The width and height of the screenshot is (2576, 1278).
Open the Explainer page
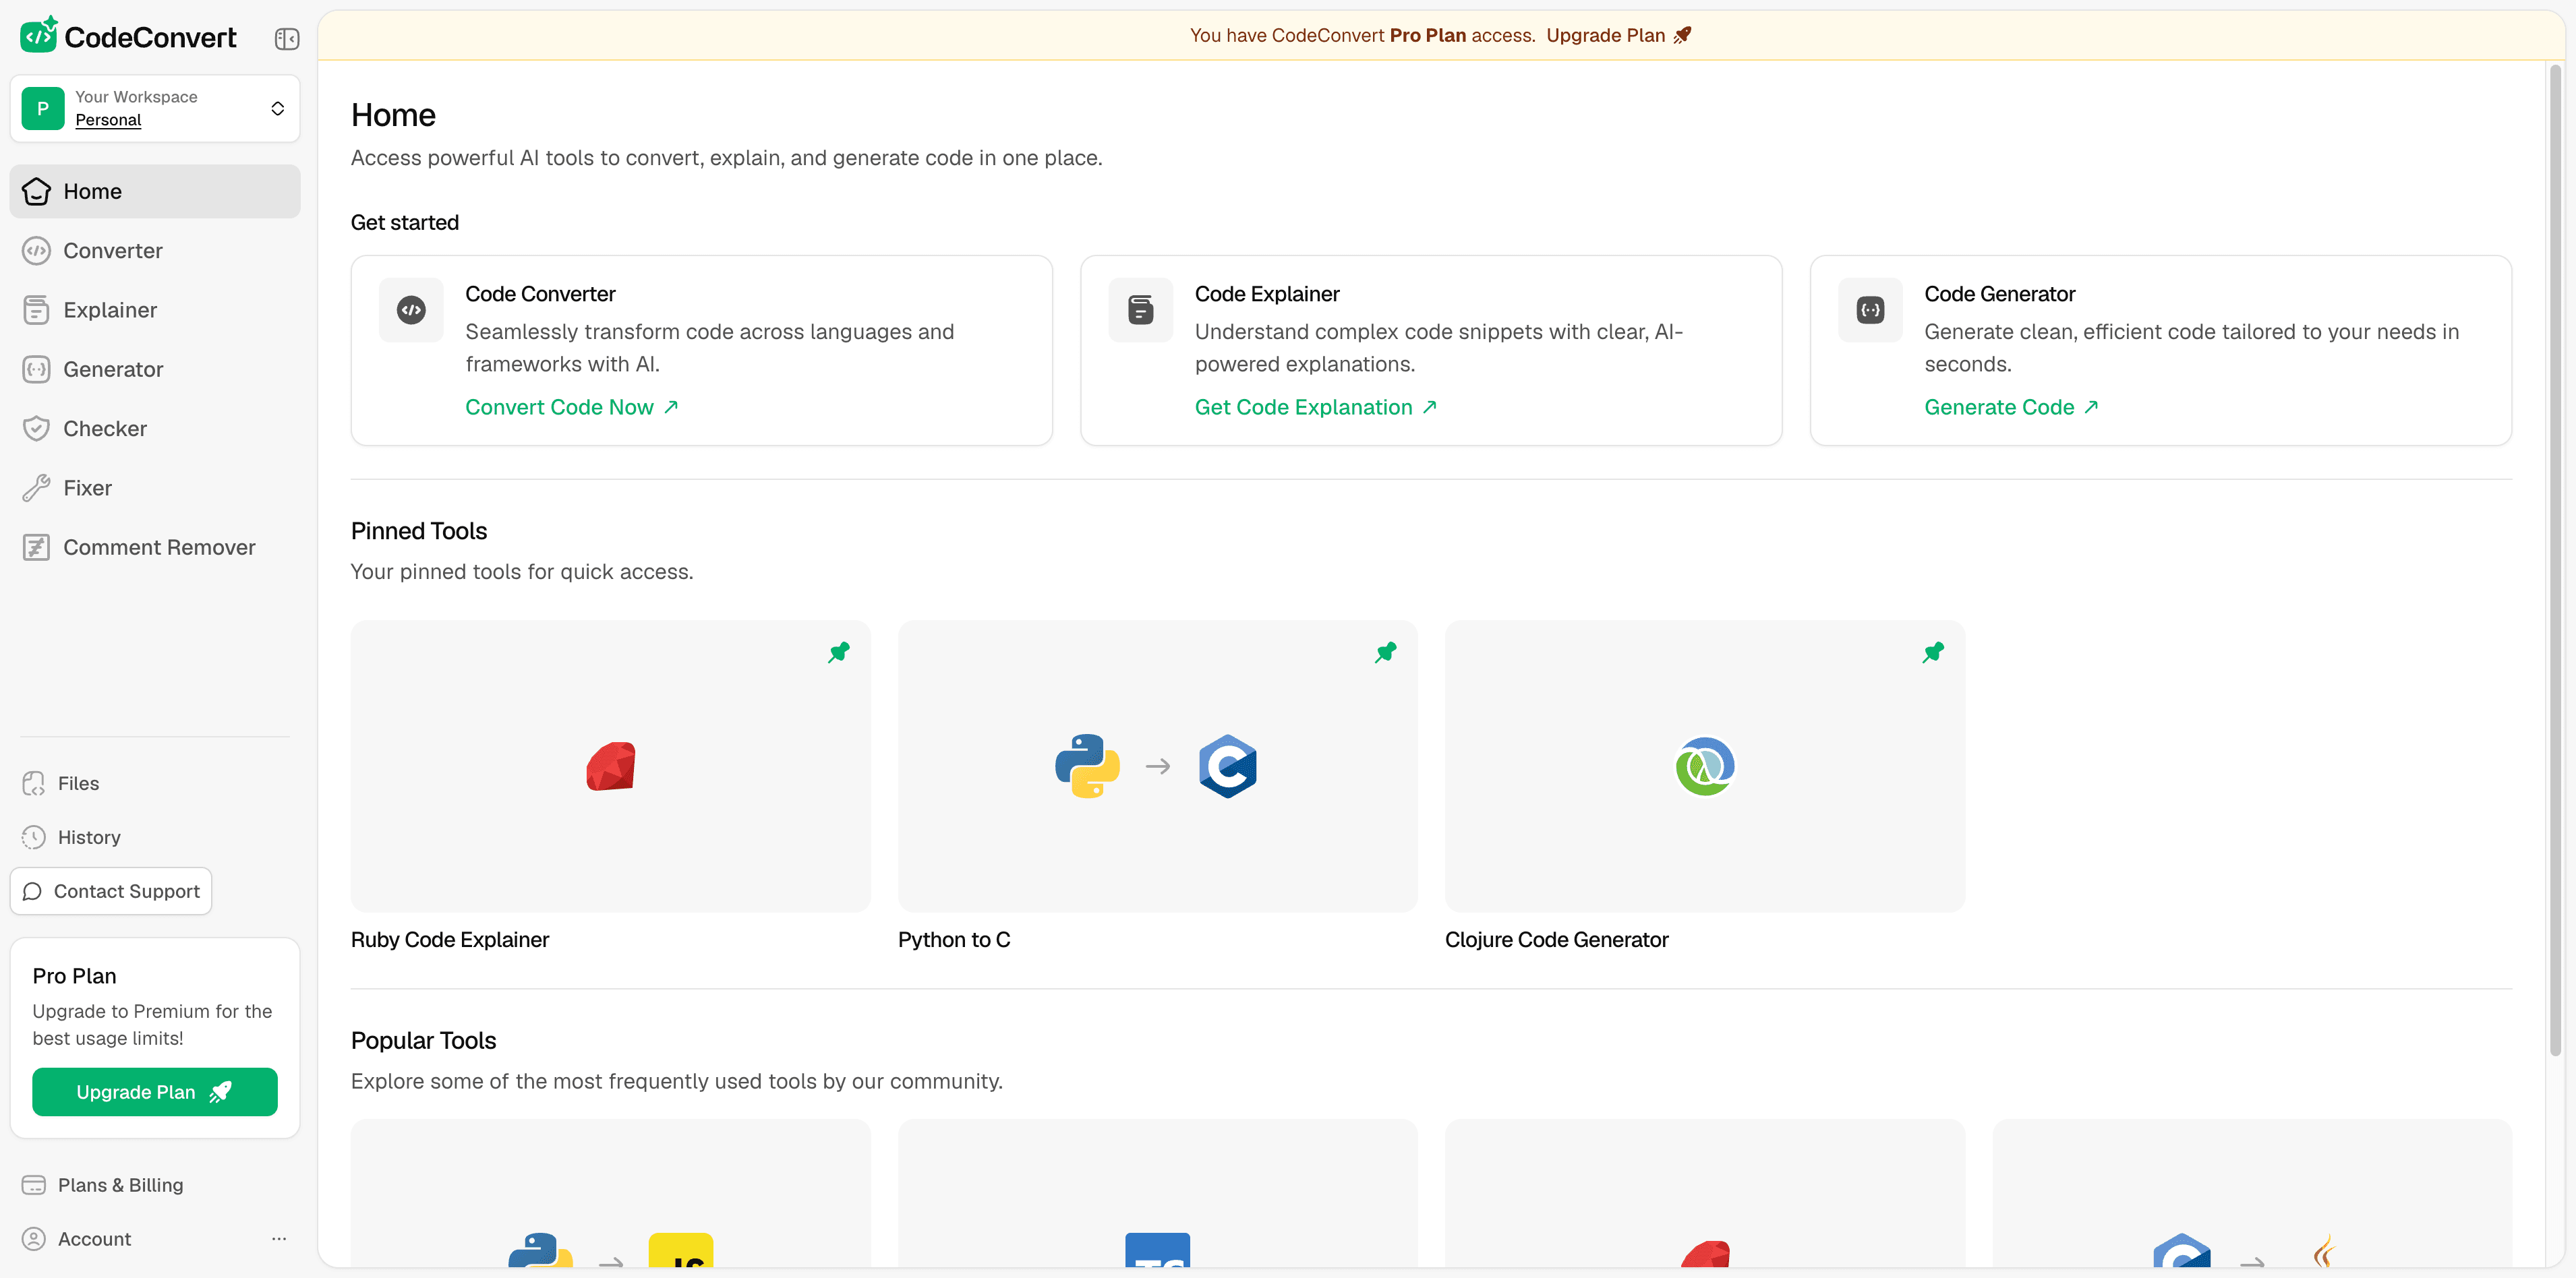(x=155, y=310)
